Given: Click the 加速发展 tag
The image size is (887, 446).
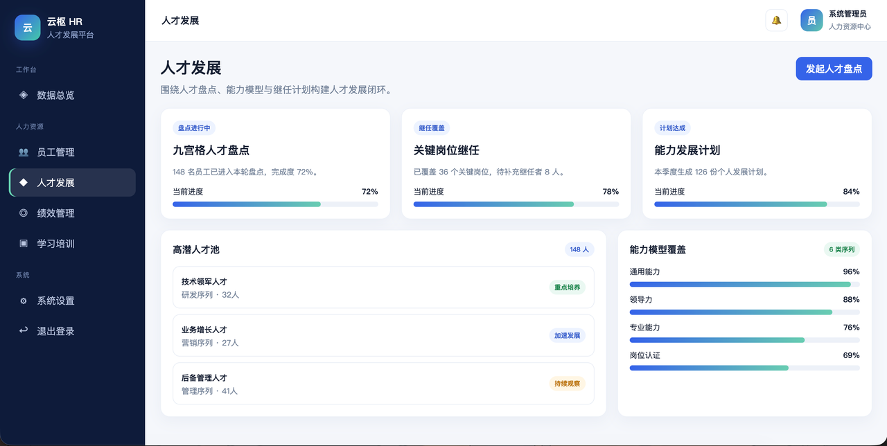Looking at the screenshot, I should click(x=567, y=335).
